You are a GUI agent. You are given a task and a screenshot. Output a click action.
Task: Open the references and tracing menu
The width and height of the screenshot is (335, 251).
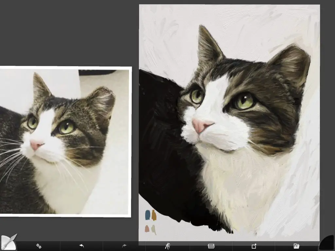coord(168,246)
